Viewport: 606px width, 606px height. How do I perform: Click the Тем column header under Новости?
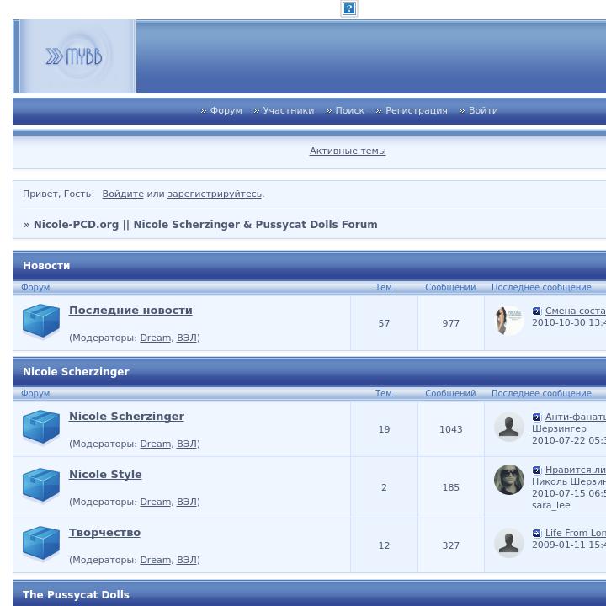tap(384, 287)
